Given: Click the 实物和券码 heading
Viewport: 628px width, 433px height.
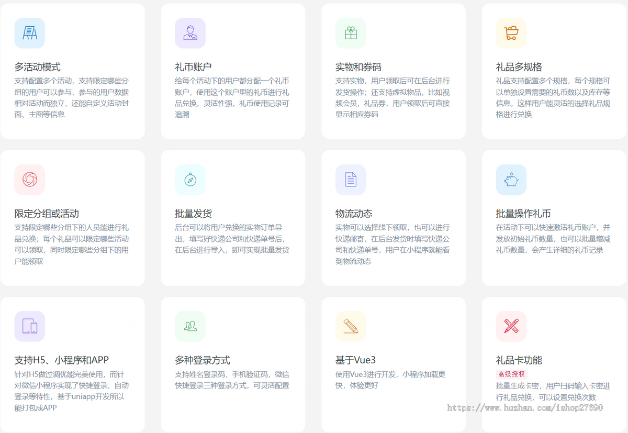Looking at the screenshot, I should (x=358, y=67).
